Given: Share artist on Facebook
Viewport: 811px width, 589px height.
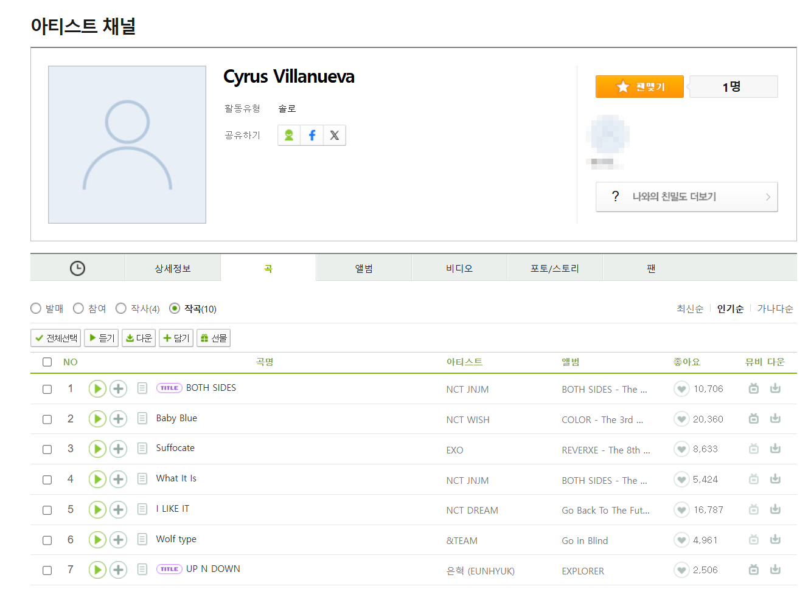Looking at the screenshot, I should point(312,135).
